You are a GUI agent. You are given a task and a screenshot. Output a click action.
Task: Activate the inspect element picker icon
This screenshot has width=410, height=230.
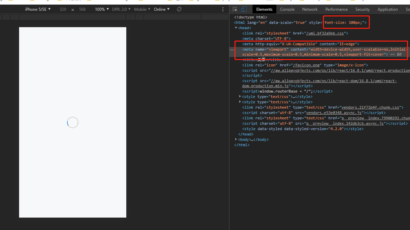click(x=235, y=9)
